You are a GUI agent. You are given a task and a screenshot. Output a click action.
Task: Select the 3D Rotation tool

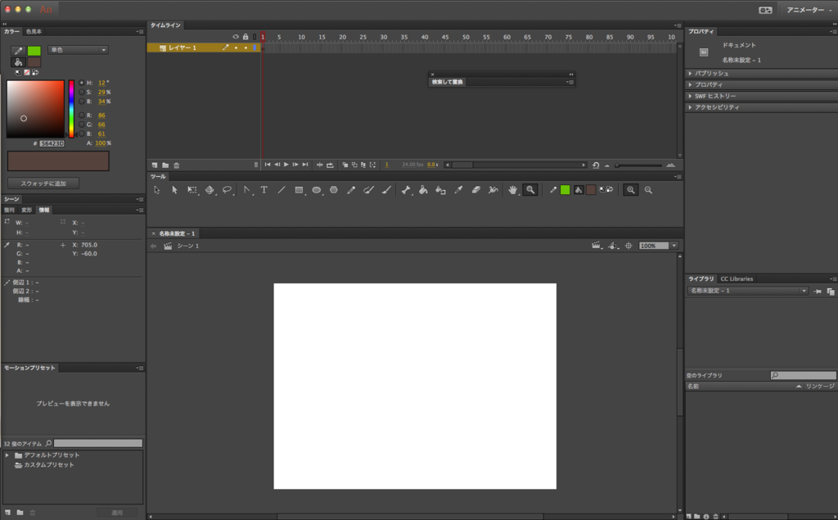[209, 190]
